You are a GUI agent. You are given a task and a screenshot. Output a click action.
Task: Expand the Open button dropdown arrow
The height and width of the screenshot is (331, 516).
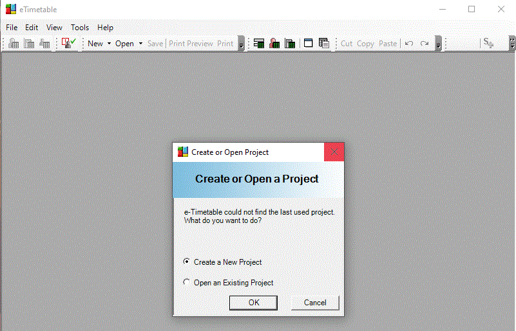point(140,43)
